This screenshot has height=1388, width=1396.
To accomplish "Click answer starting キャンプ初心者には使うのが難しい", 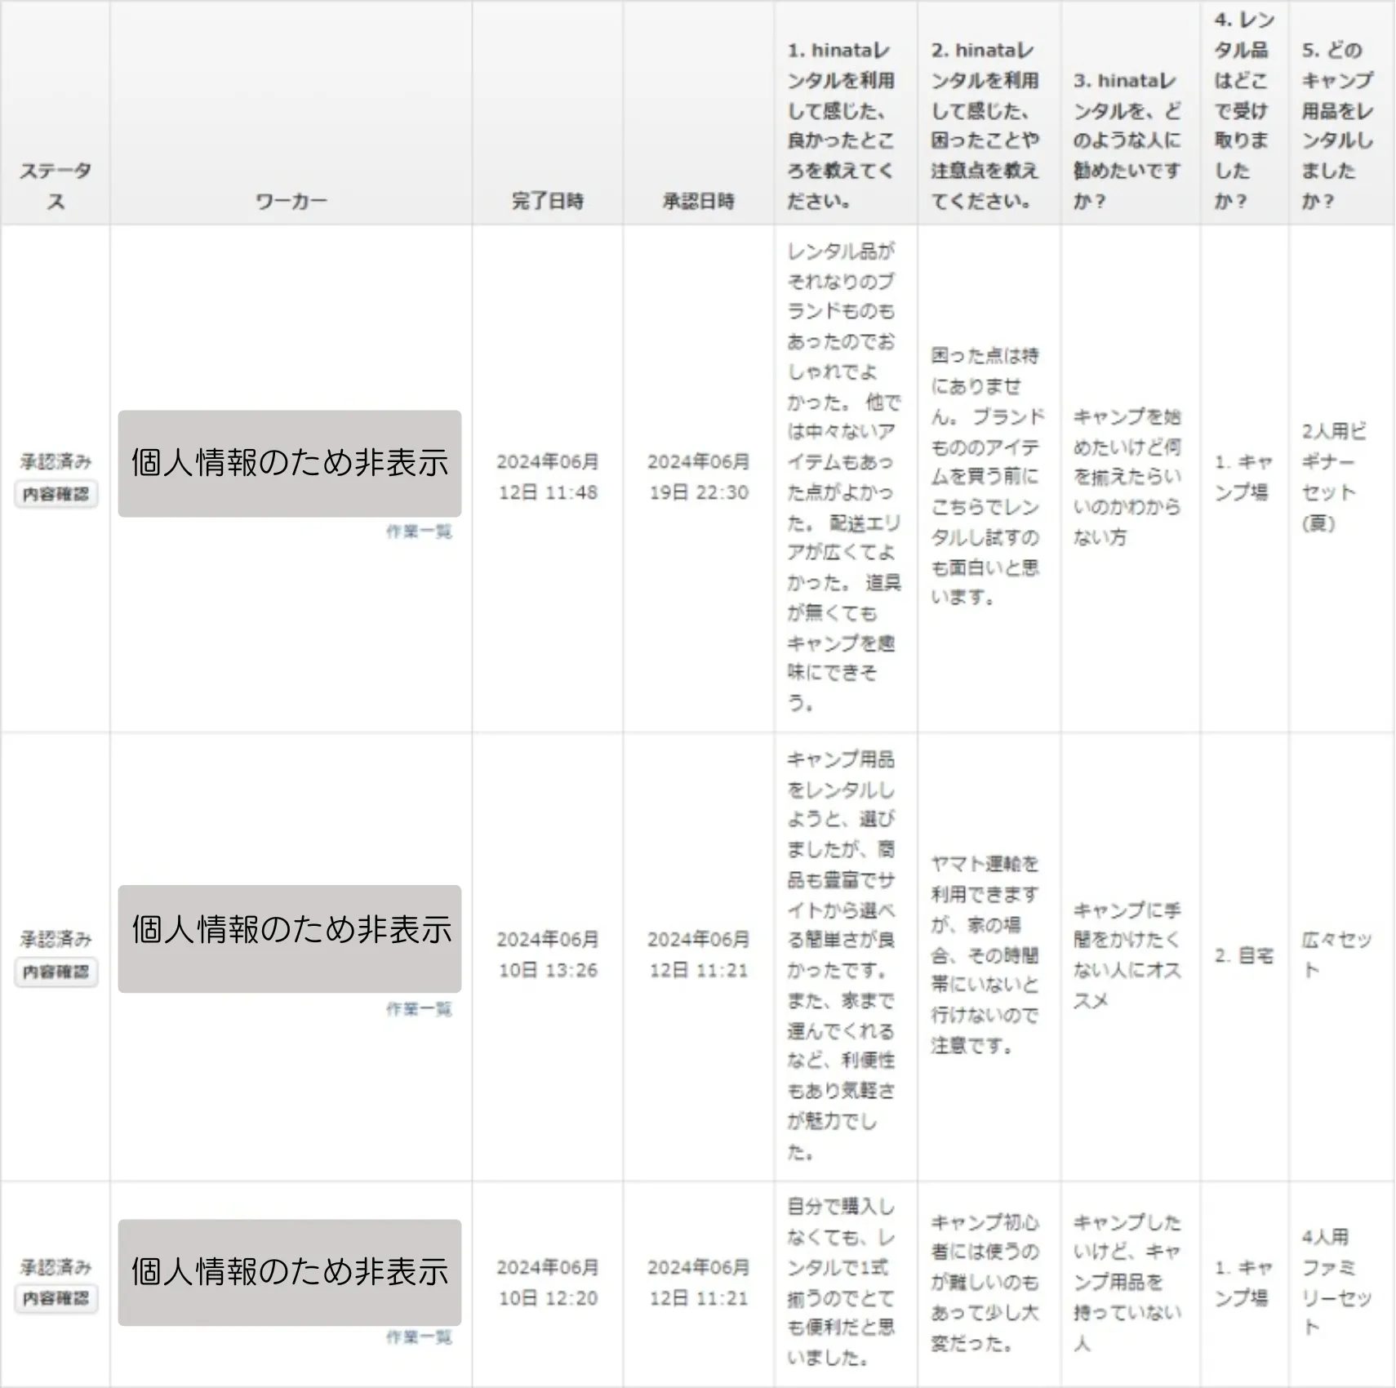I will 985,1282.
